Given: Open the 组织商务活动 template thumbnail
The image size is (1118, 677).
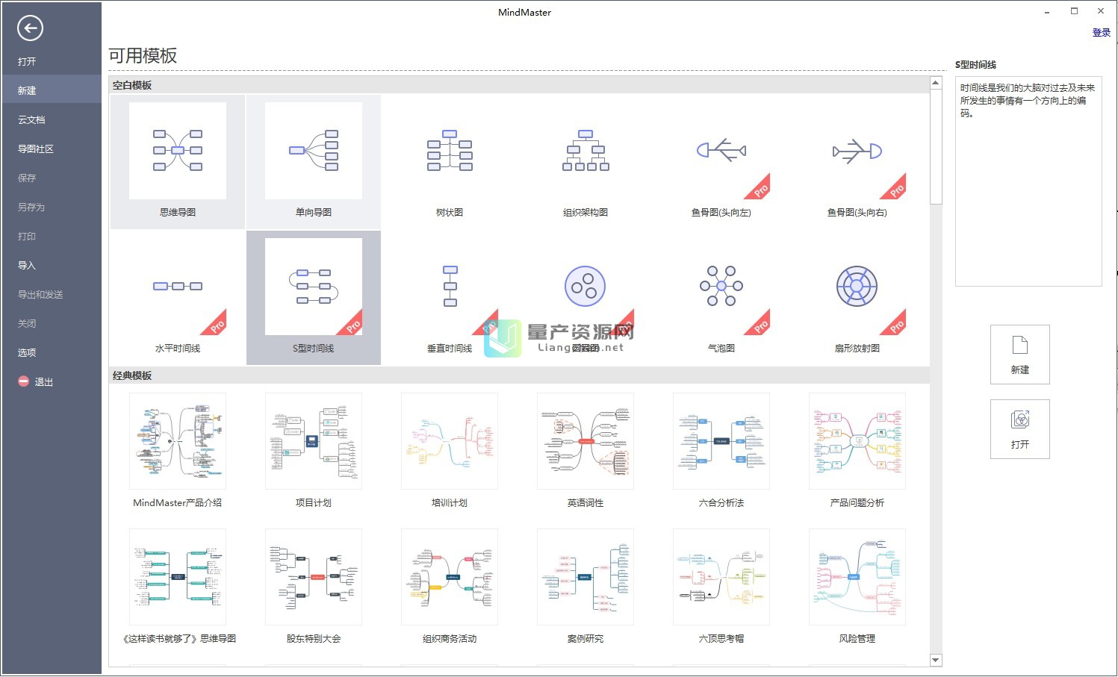Looking at the screenshot, I should tap(450, 577).
